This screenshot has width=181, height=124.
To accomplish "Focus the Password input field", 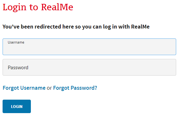I will coord(89,67).
